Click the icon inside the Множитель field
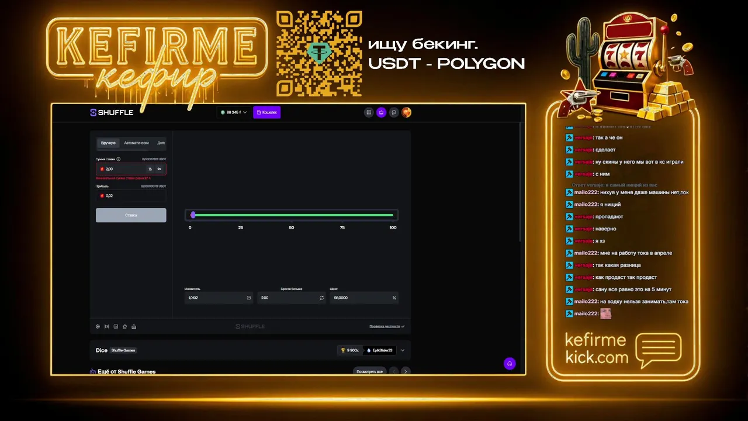Image resolution: width=748 pixels, height=421 pixels. (248, 298)
